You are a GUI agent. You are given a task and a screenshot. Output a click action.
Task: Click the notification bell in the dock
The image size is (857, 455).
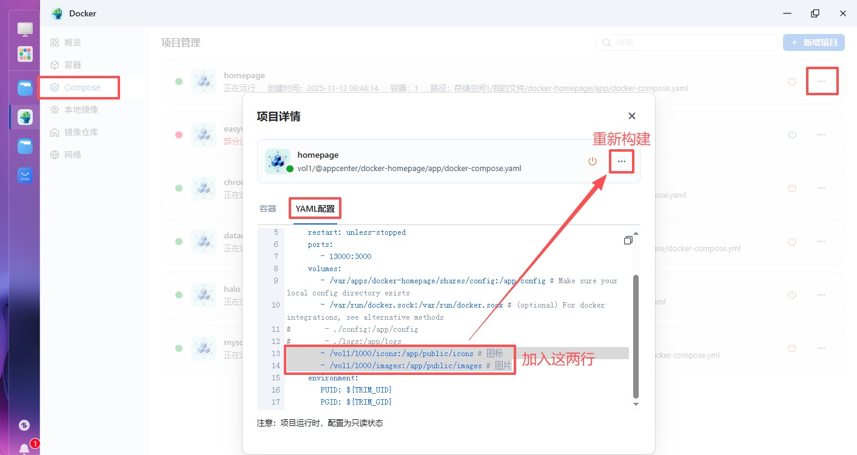pyautogui.click(x=24, y=449)
